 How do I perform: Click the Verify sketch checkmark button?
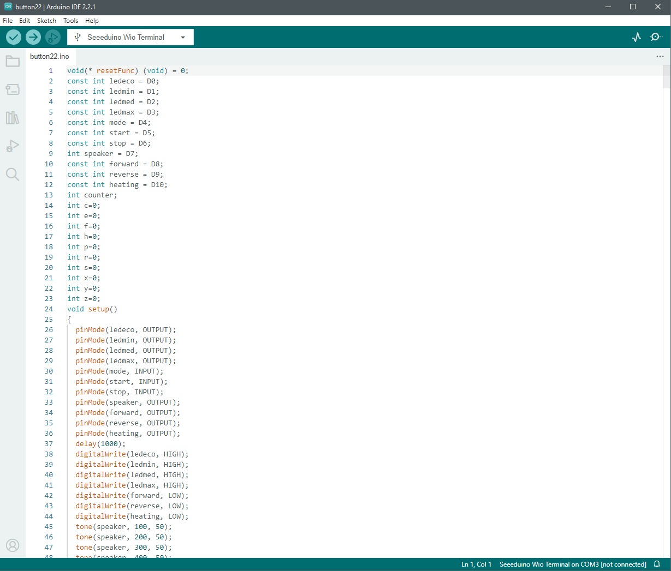click(14, 37)
